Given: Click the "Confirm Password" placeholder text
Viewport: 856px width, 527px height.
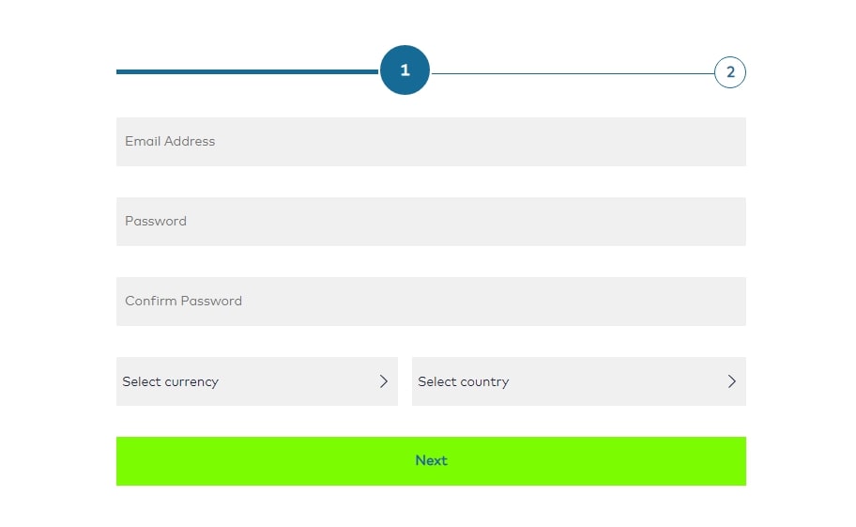Looking at the screenshot, I should 183,302.
